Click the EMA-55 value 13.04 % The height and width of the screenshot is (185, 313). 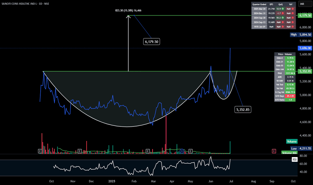290,66
